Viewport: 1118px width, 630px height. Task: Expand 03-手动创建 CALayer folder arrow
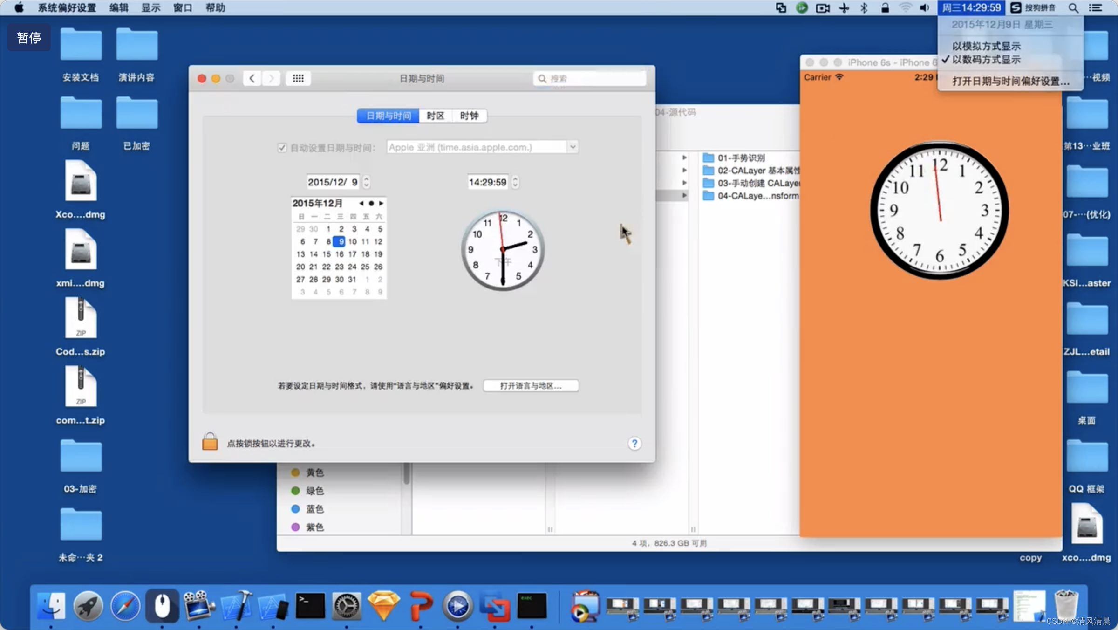tap(684, 183)
